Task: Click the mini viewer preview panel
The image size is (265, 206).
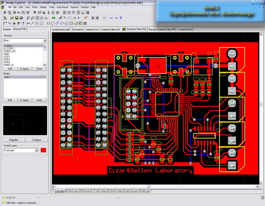Action: (x=25, y=120)
